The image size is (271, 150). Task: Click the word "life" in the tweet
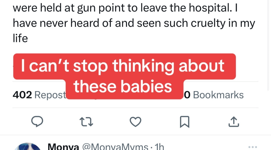click(20, 38)
